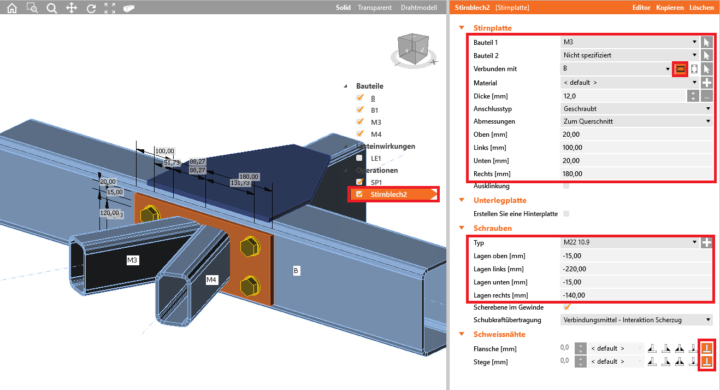Switch to Transparent view mode

coord(375,8)
